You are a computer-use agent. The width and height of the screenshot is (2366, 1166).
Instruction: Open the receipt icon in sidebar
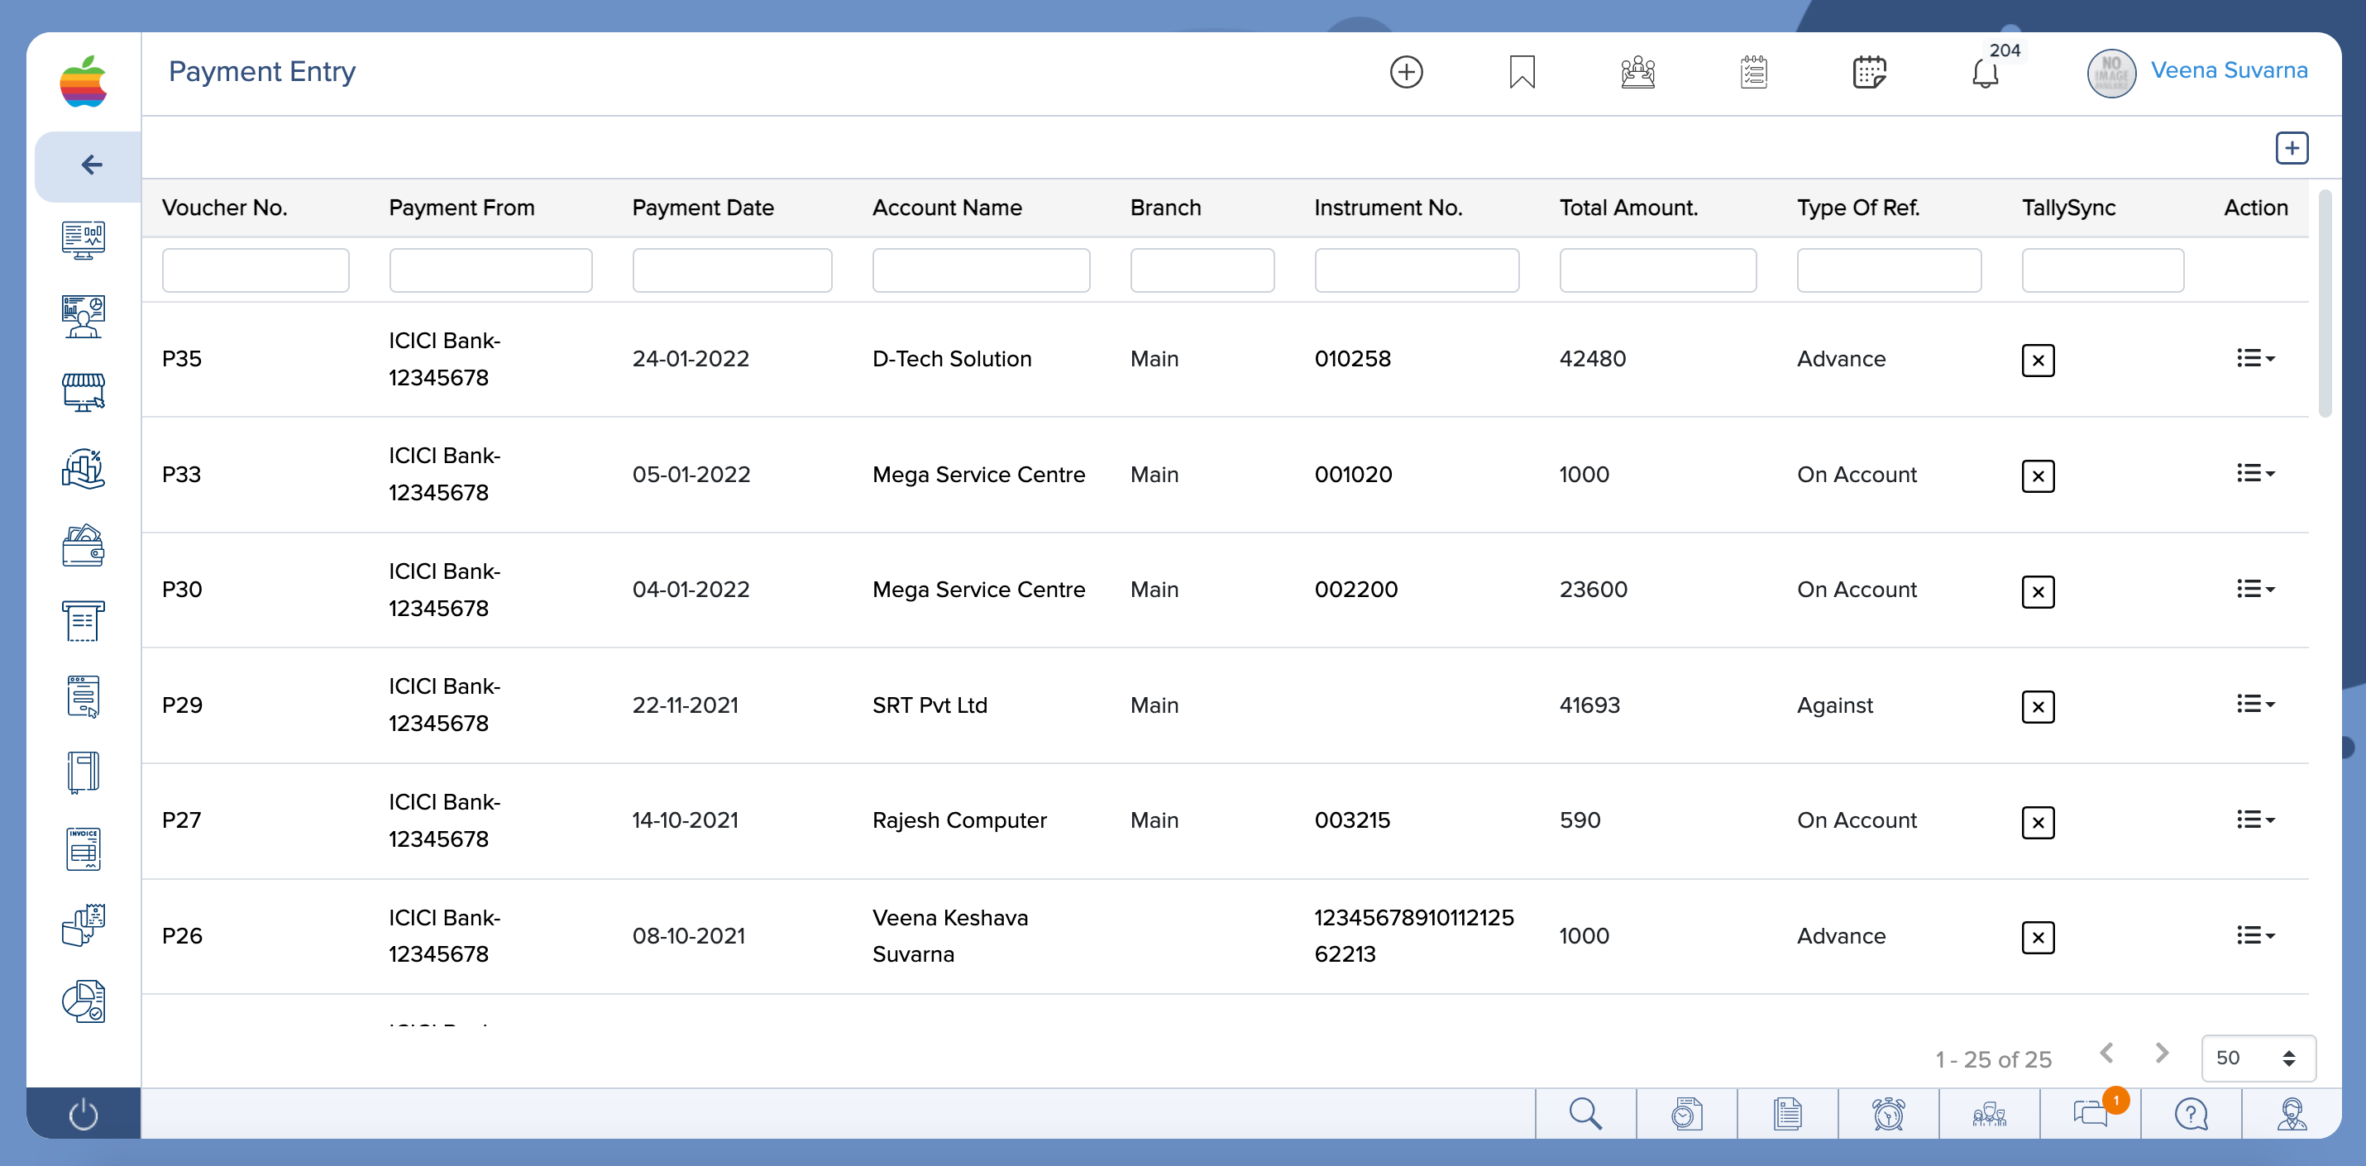click(84, 622)
